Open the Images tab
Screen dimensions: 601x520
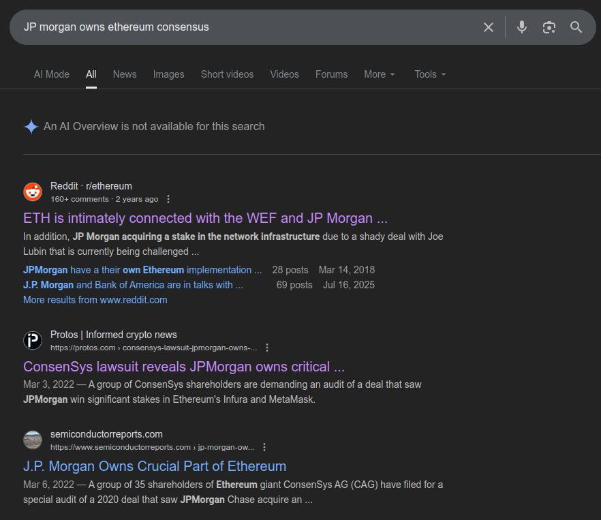(x=169, y=74)
